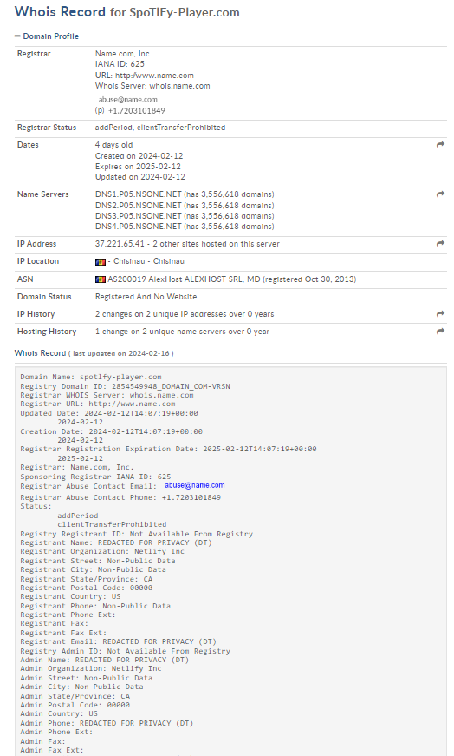
Task: Click Admin Phone: REDACTED FOR PRIVACY line
Action: pyautogui.click(x=107, y=723)
